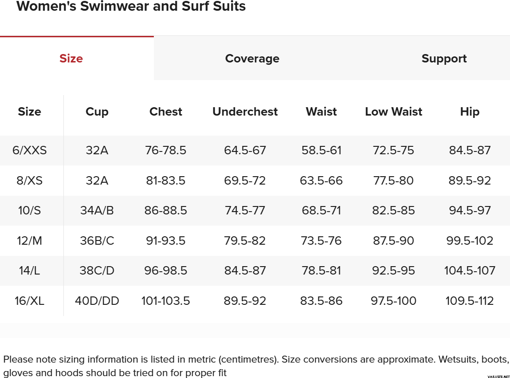510x378 pixels.
Task: Click the Waist column header
Action: coord(321,112)
